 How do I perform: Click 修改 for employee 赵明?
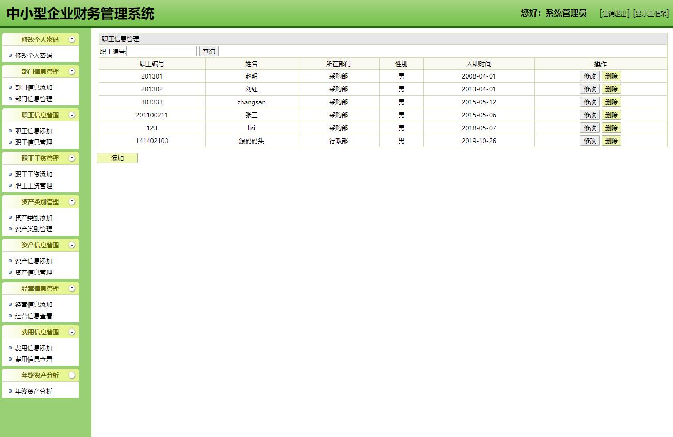(589, 75)
